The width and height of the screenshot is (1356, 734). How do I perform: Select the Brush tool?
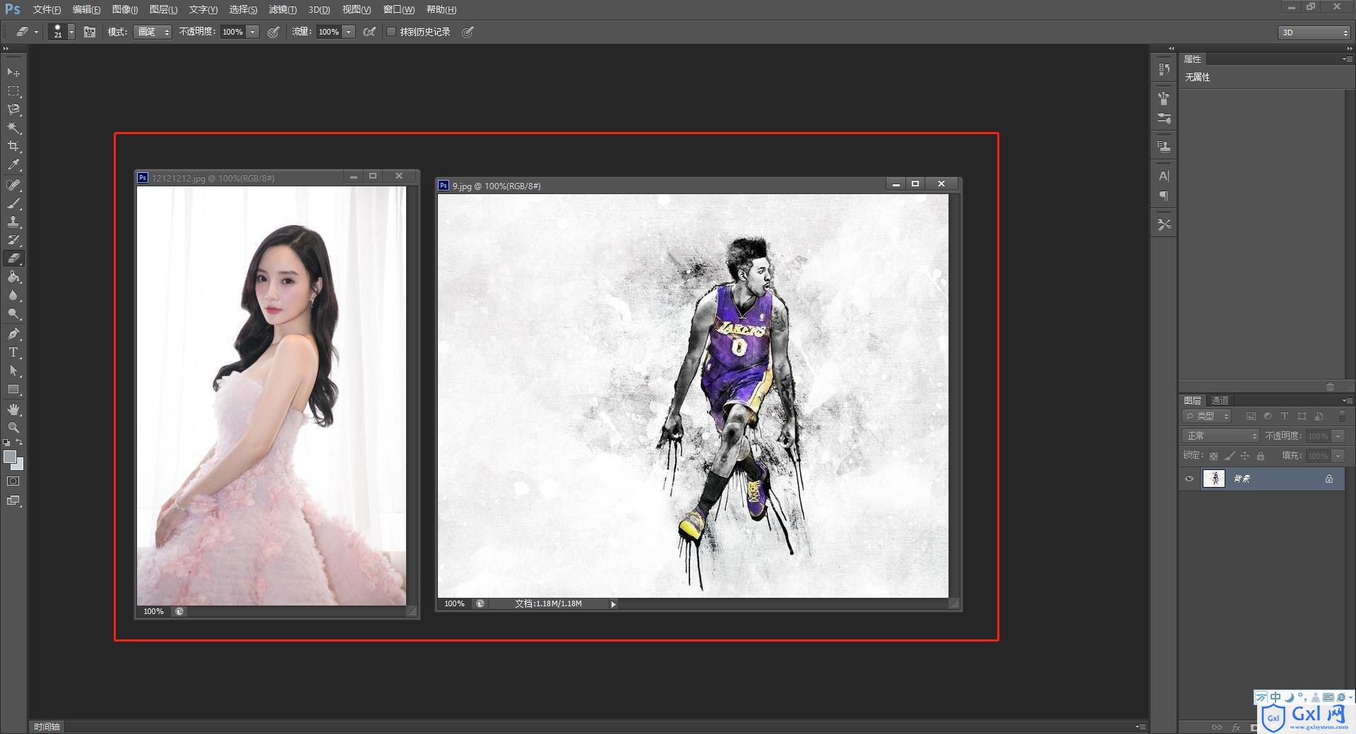pyautogui.click(x=13, y=203)
